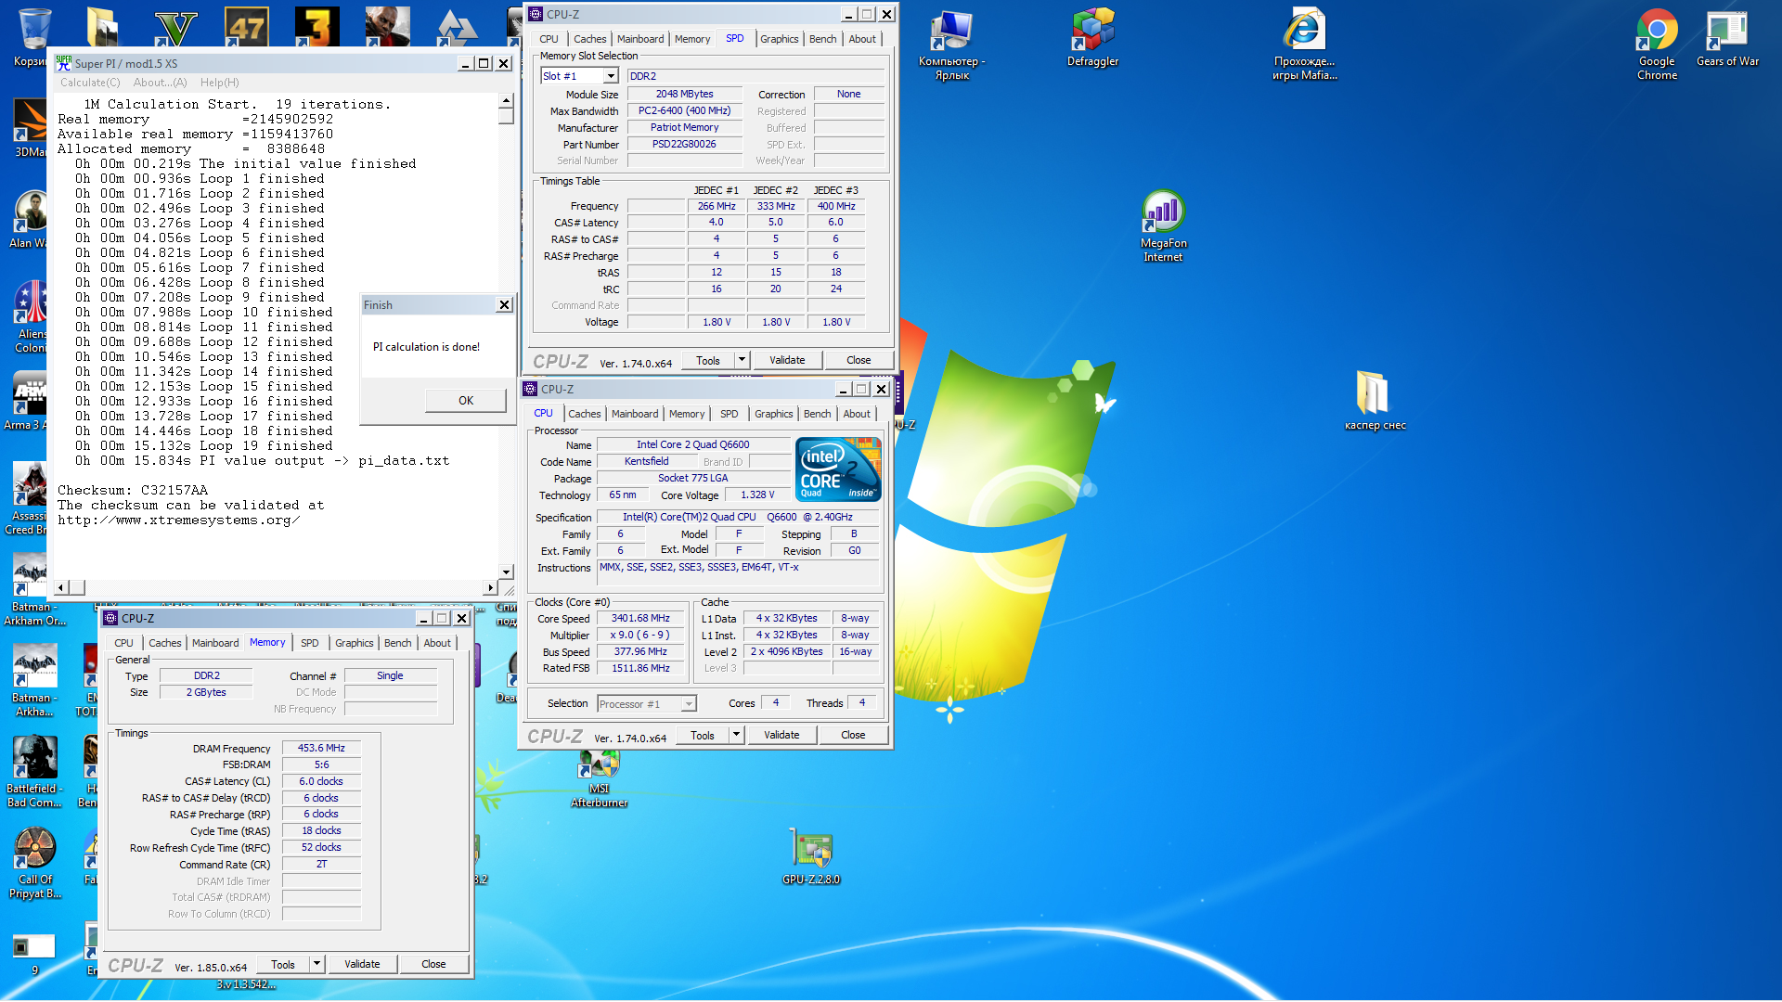Click Module Size value 2048 MBytes
The image size is (1782, 1002).
tap(685, 94)
